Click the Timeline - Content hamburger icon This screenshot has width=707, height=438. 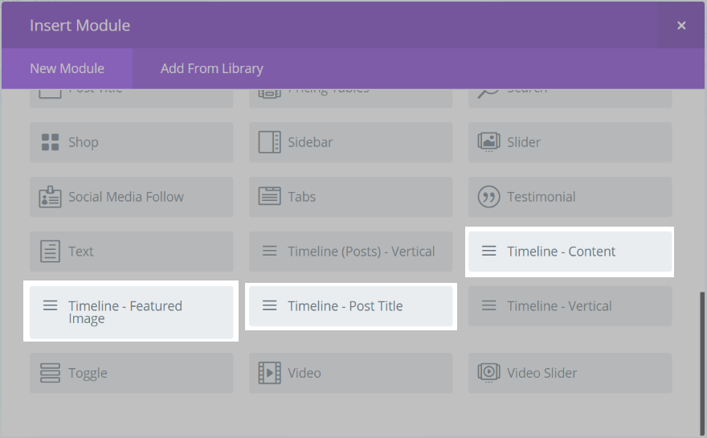coord(488,252)
